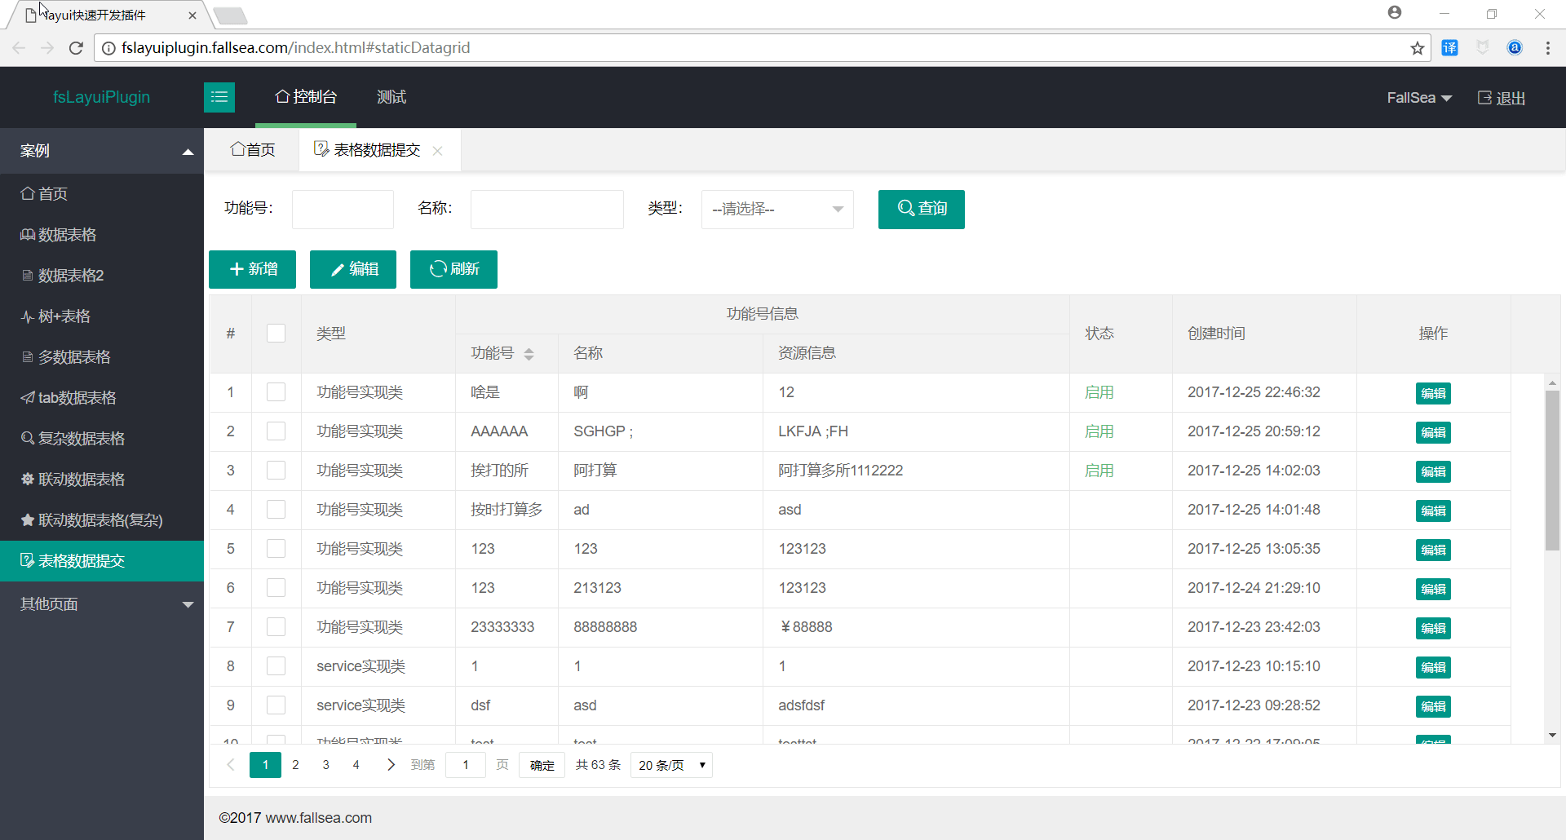Screen dimensions: 1566x840
Task: Select the checkbox in row 5
Action: coord(276,549)
